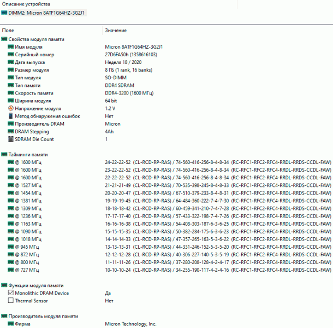Select the timing row starting with '20-20-20-47'

[218, 193]
